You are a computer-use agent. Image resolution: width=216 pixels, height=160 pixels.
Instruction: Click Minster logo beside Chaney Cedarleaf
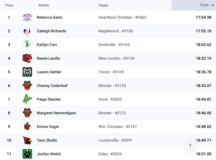(27, 86)
